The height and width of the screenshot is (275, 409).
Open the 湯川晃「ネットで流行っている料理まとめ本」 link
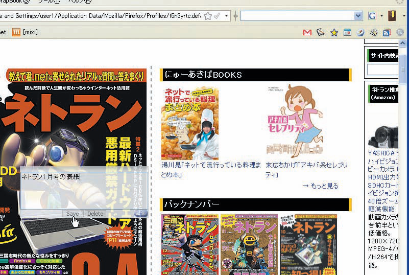(x=211, y=170)
